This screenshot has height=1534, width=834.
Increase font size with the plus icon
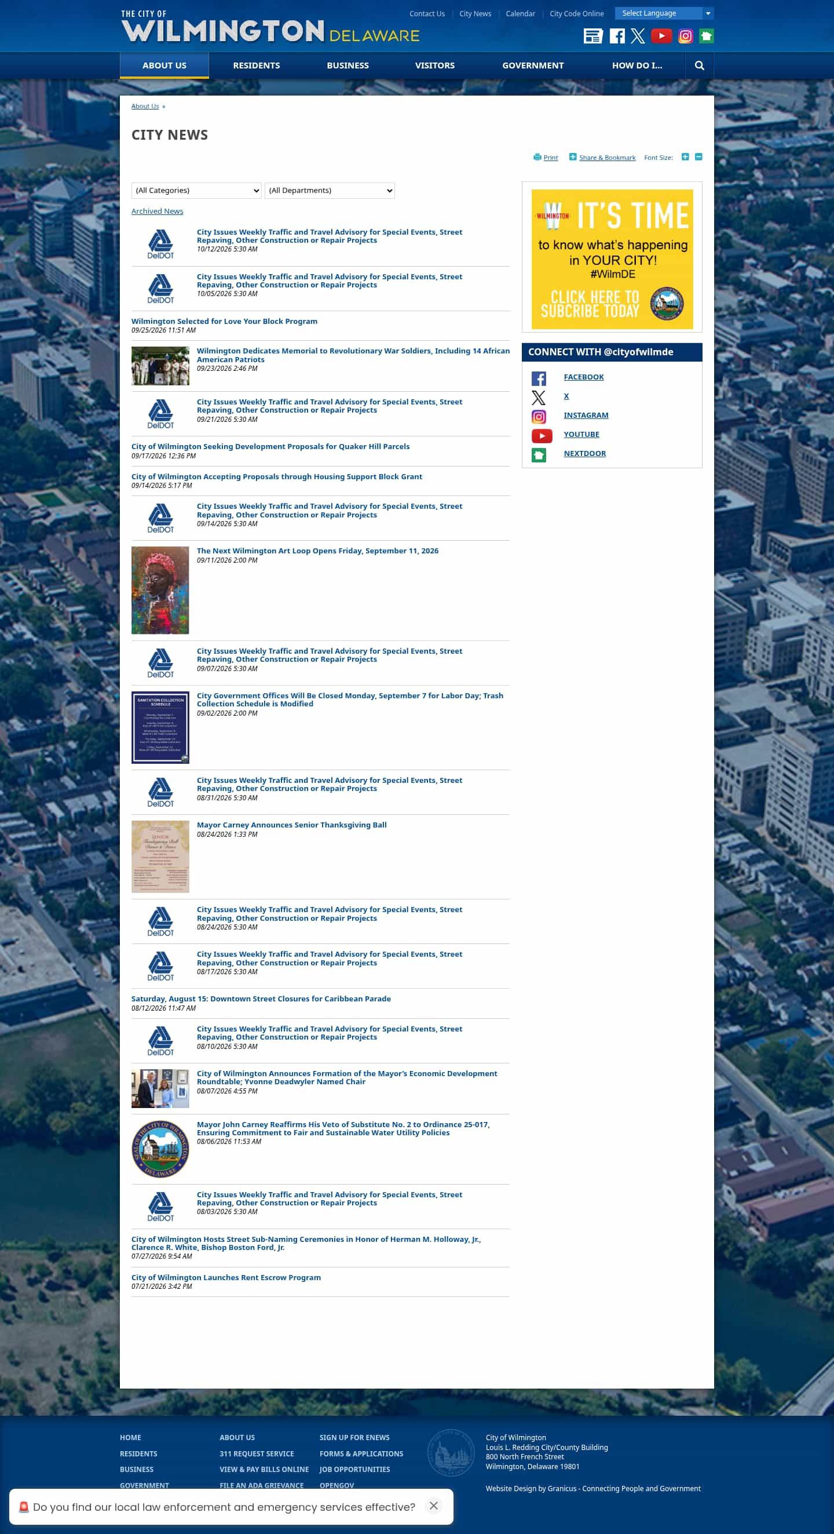tap(685, 157)
